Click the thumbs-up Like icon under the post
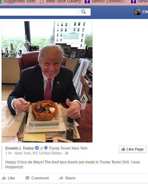148x184 pixels. tap(4, 178)
